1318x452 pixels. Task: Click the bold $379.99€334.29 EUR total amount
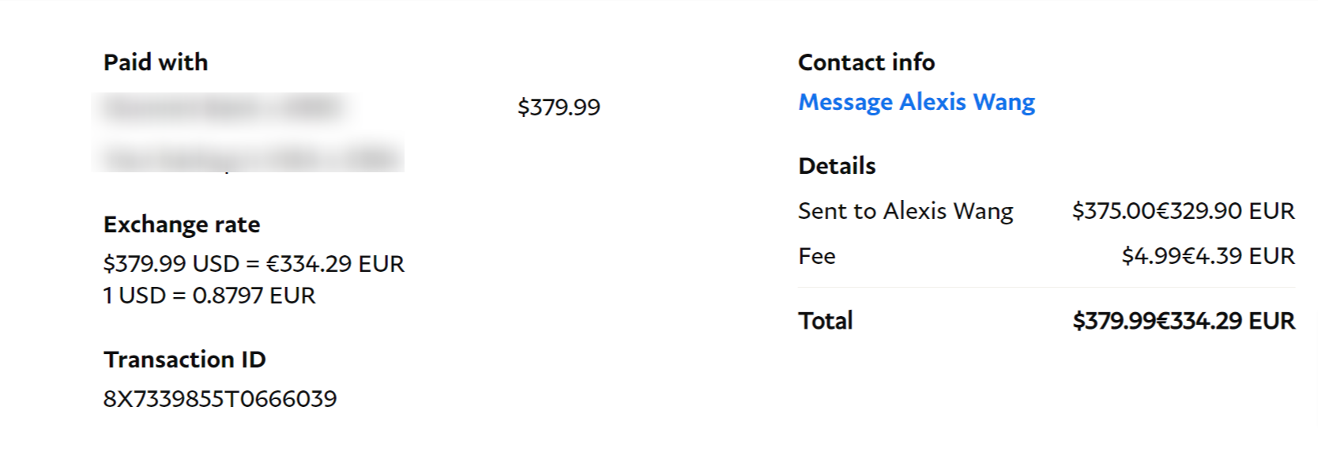tap(1183, 321)
